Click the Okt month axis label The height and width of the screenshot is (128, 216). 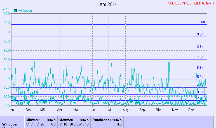coord(158,110)
